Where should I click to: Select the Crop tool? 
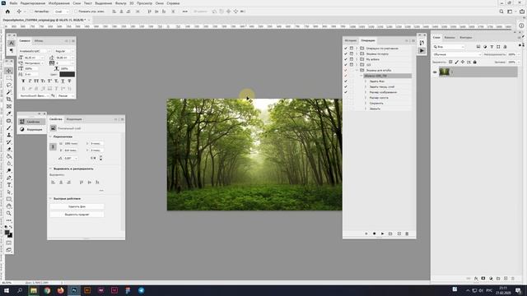pyautogui.click(x=9, y=99)
